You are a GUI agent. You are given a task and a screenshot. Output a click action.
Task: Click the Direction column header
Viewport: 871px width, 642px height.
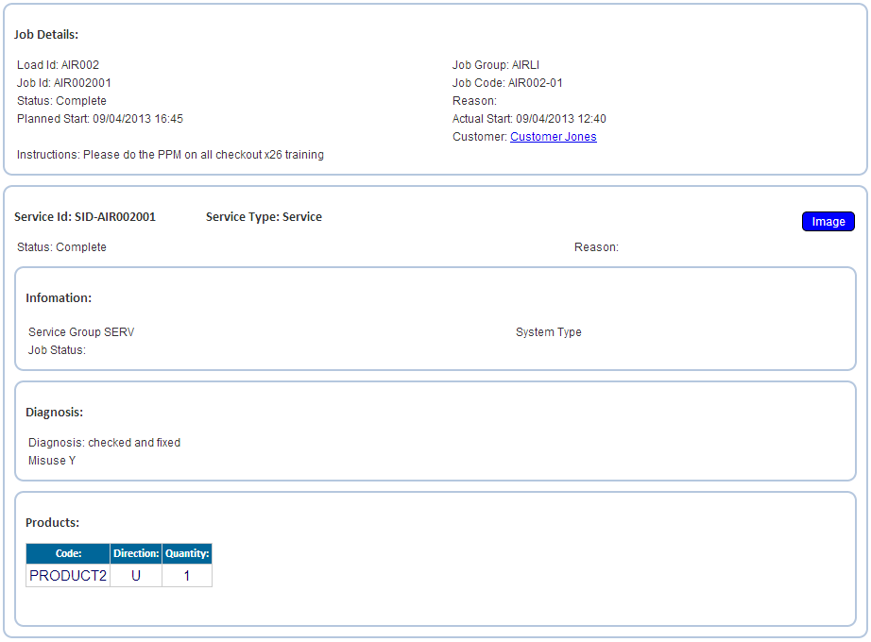click(x=136, y=553)
